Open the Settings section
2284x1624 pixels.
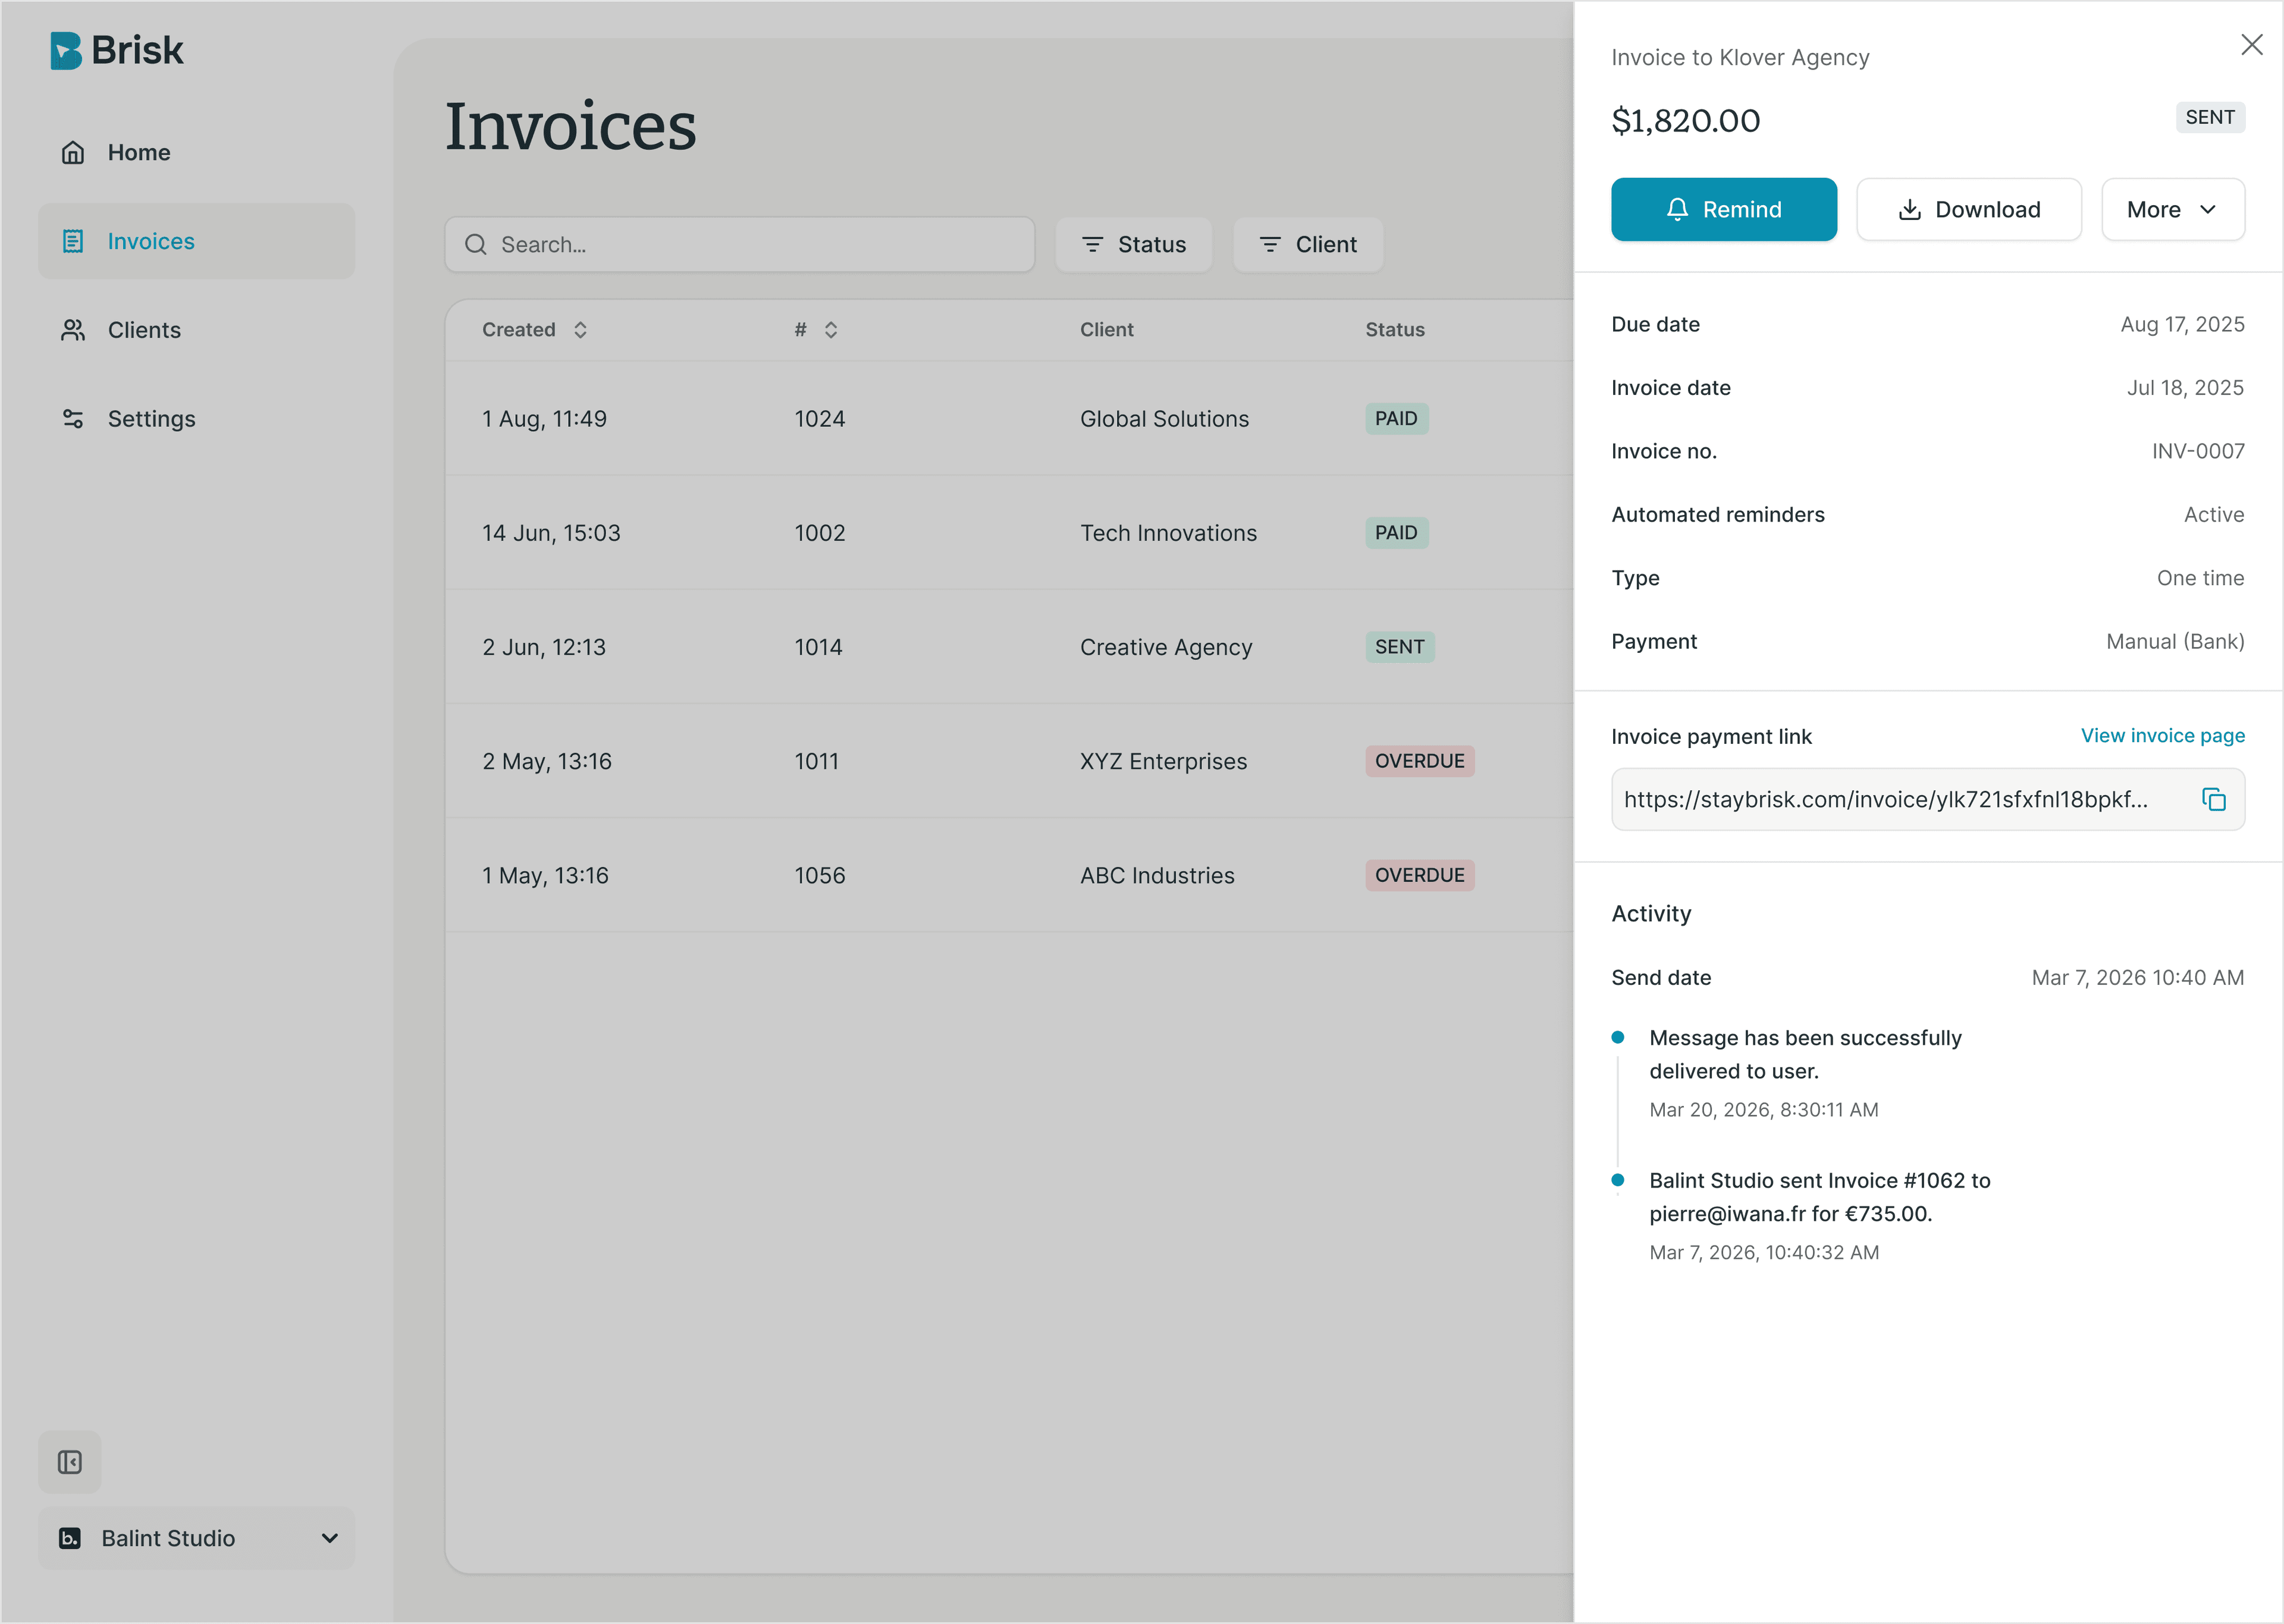pyautogui.click(x=197, y=419)
